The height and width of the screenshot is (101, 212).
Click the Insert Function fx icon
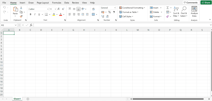click(31, 25)
